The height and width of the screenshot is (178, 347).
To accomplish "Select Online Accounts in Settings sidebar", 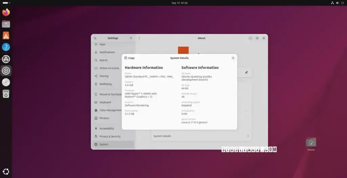I will [x=113, y=68].
